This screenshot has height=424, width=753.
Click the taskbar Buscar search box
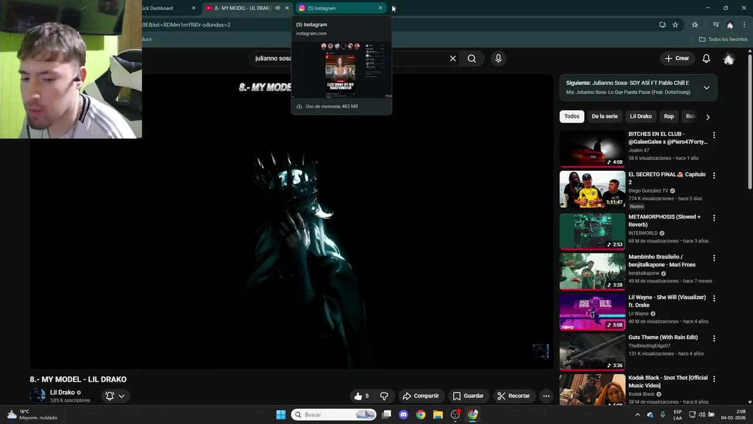(334, 415)
